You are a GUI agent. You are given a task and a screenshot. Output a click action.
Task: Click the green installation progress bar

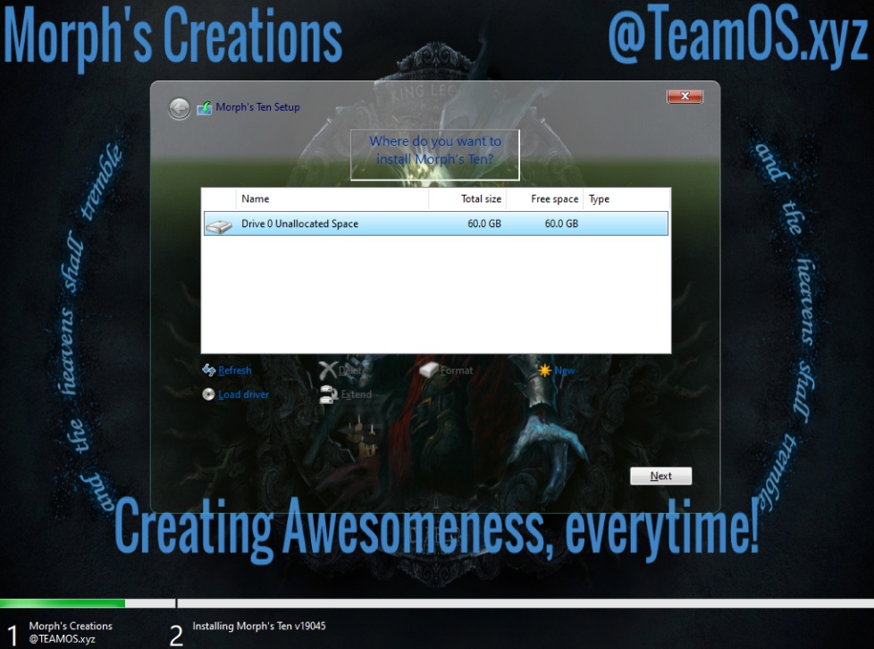[x=63, y=603]
